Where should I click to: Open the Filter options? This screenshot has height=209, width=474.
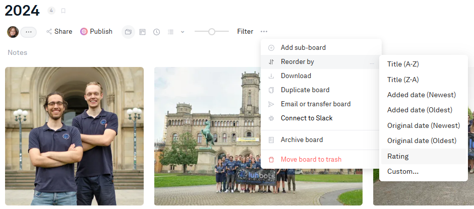[x=245, y=31]
